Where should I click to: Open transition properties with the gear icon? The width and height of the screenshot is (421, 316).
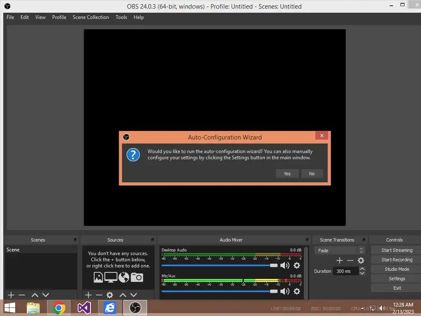tap(361, 260)
